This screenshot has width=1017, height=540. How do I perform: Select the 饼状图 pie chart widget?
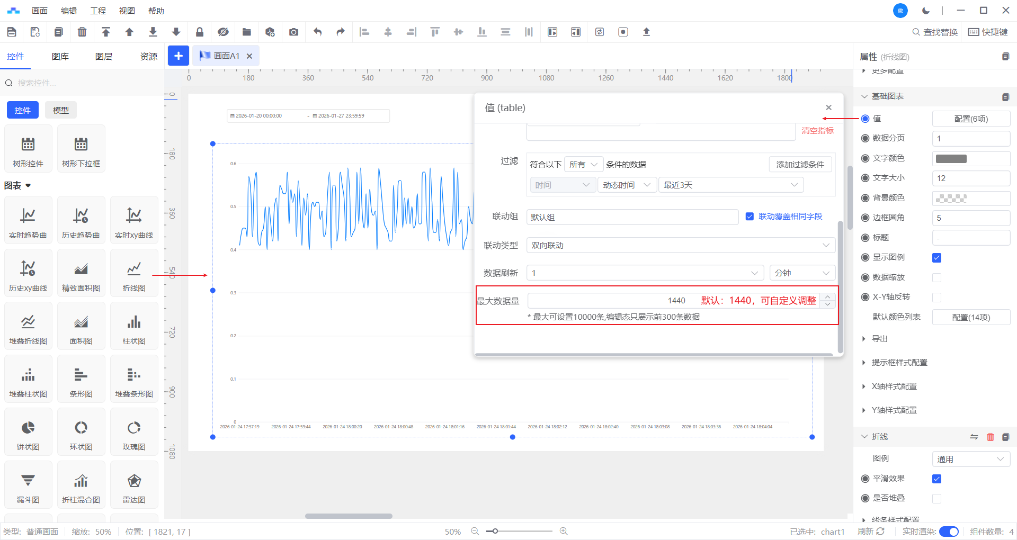pos(28,433)
